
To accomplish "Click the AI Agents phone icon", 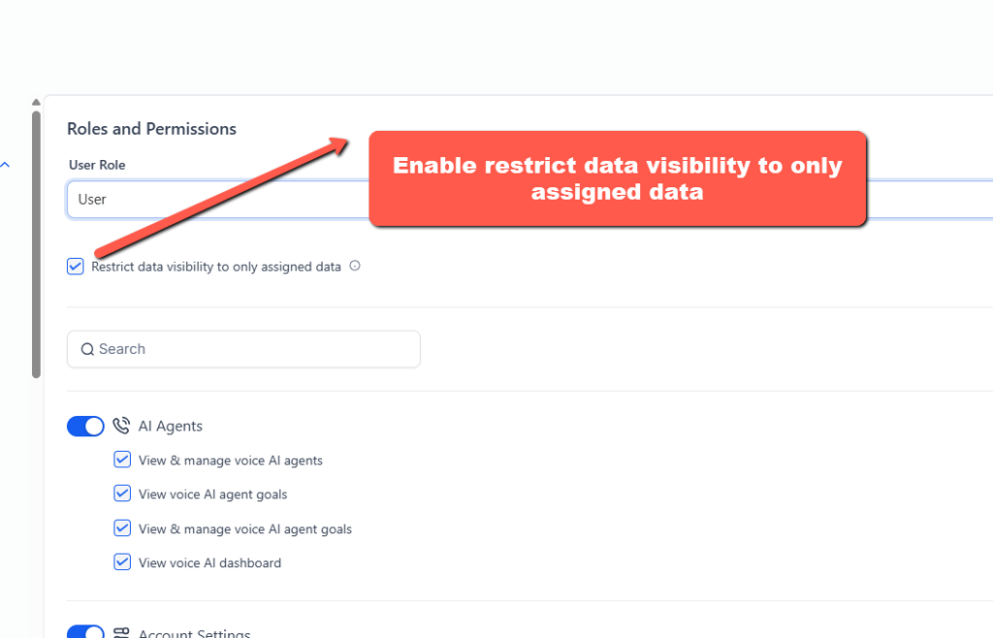I will [121, 426].
